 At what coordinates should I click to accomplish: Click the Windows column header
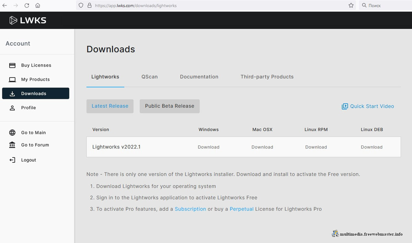[208, 129]
